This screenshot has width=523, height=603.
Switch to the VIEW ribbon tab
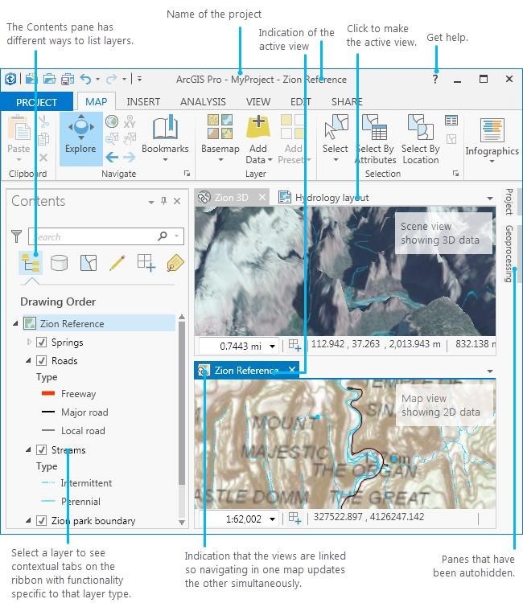pos(258,102)
